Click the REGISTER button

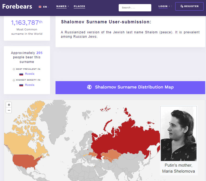click(x=189, y=6)
